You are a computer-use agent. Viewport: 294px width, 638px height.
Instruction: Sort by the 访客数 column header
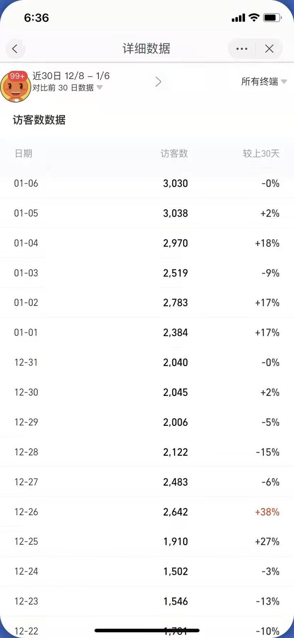[174, 154]
